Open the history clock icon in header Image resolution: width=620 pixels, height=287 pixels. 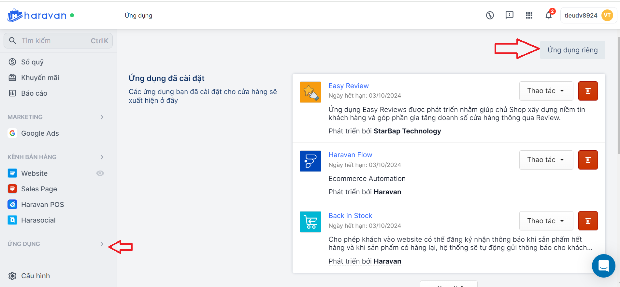pyautogui.click(x=490, y=15)
